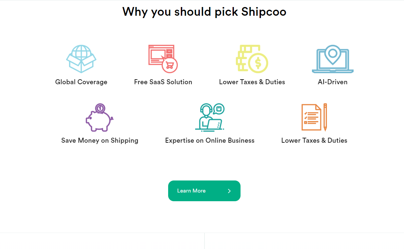Image resolution: width=404 pixels, height=249 pixels.
Task: Click the shopping cart circle on red icon
Action: (x=169, y=65)
